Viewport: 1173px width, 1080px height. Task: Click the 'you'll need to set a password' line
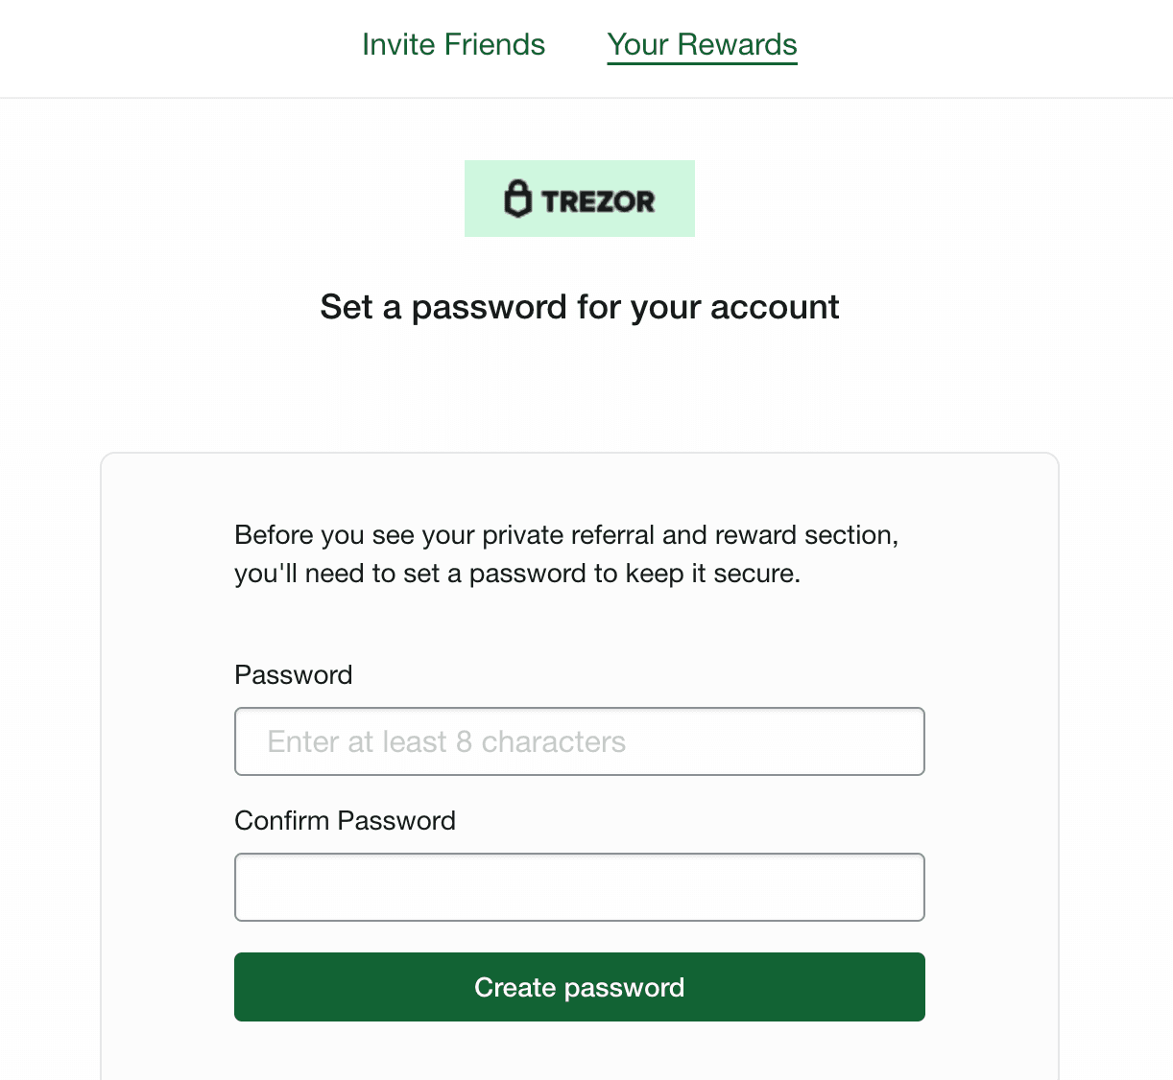tap(516, 574)
